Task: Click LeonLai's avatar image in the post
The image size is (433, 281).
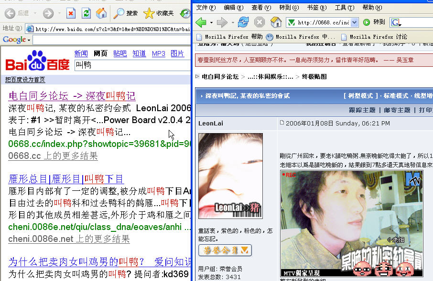Action: 230,176
